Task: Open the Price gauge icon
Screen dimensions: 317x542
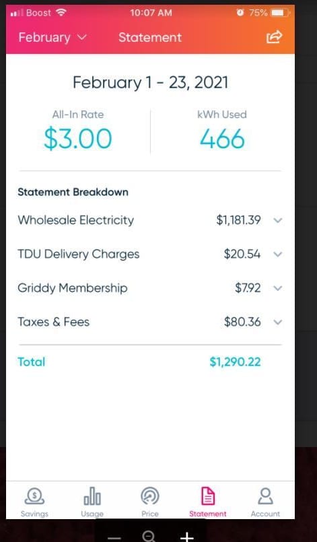Action: 150,496
